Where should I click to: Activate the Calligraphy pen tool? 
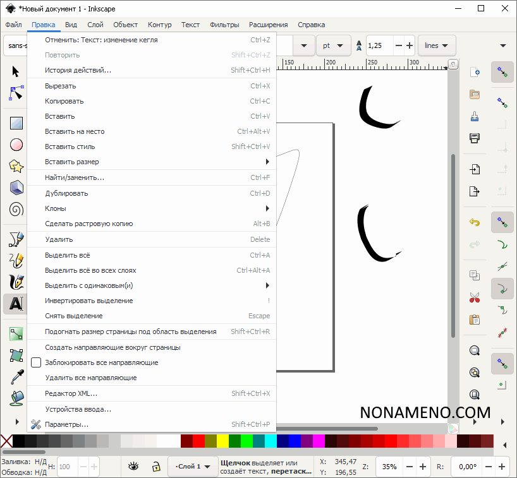pyautogui.click(x=16, y=282)
